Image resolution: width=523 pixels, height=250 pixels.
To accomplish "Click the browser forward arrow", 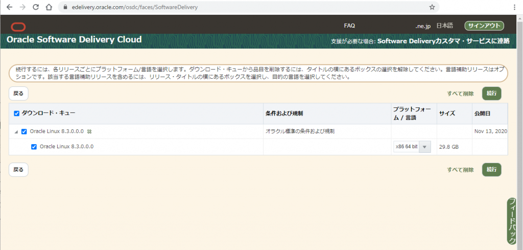I will [x=22, y=7].
